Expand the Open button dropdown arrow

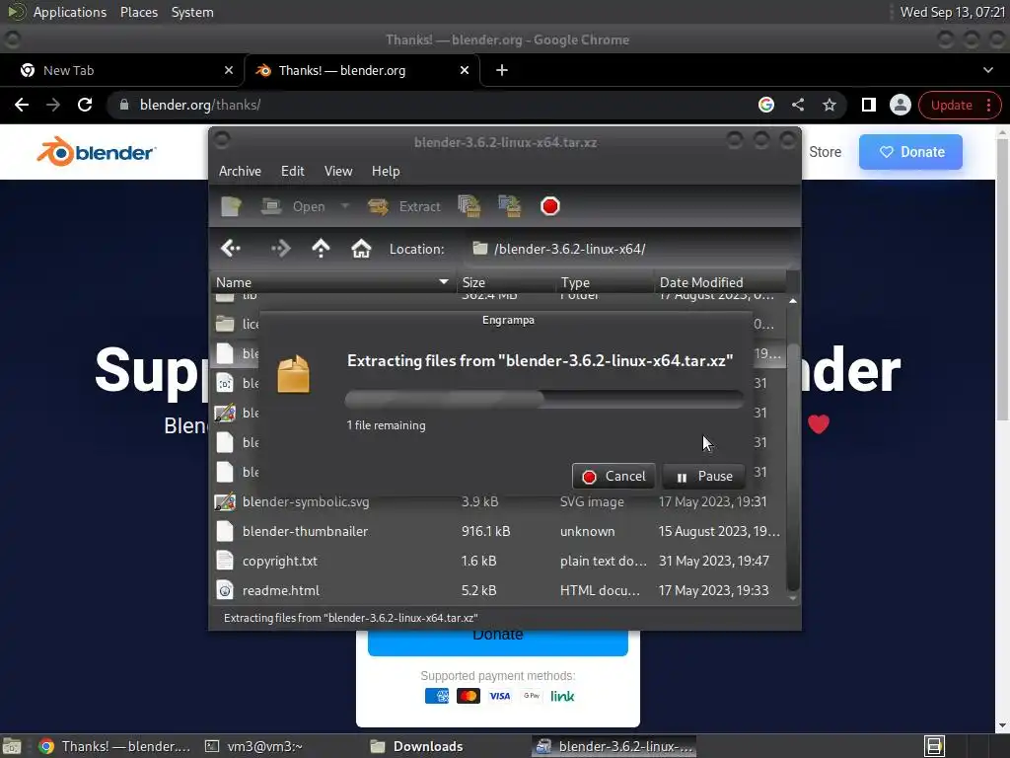pos(344,206)
